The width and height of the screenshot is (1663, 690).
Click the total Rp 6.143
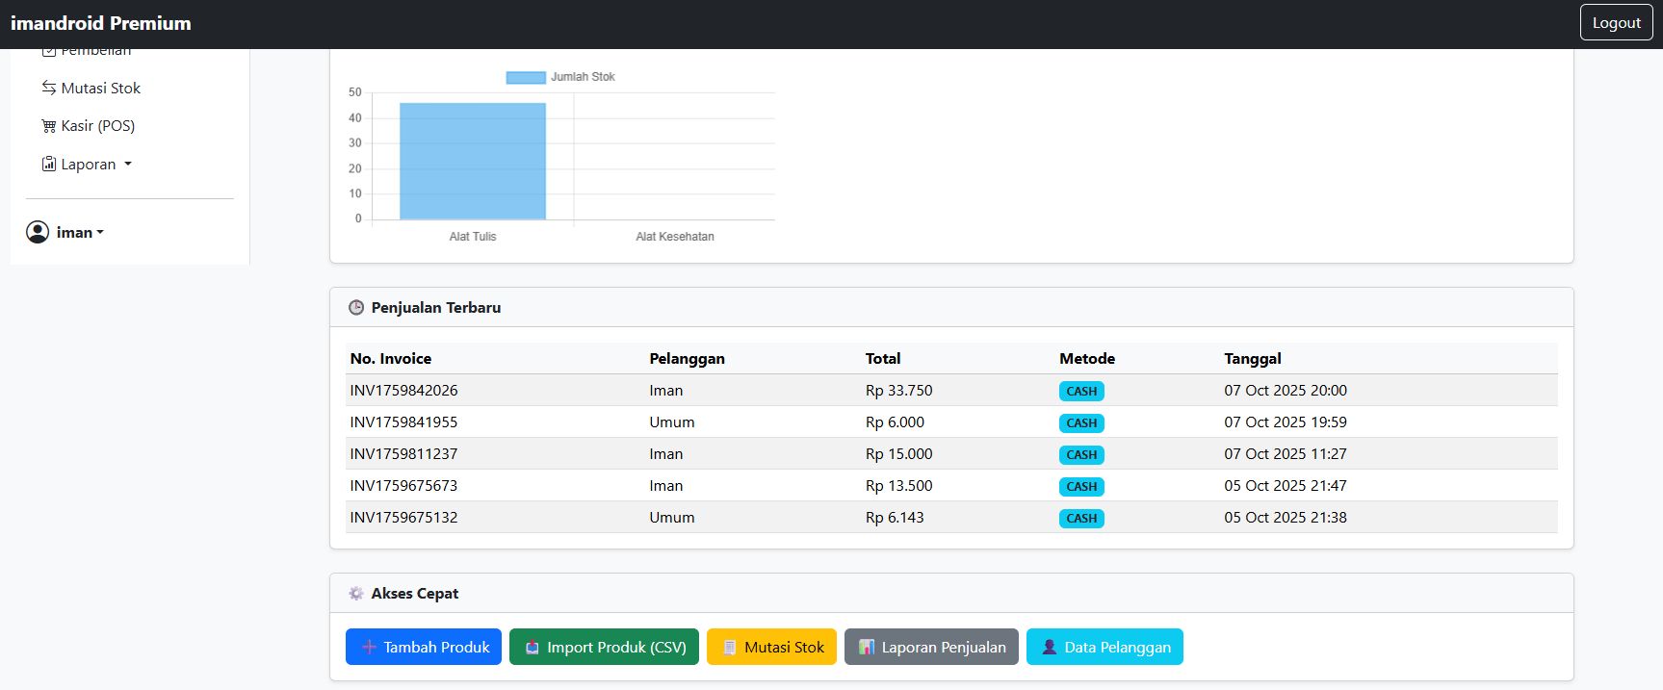(x=895, y=518)
